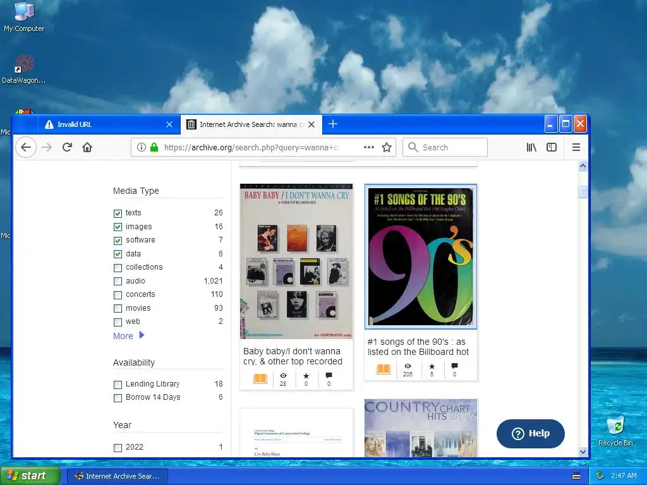Check the web media type
The width and height of the screenshot is (647, 485).
(118, 322)
